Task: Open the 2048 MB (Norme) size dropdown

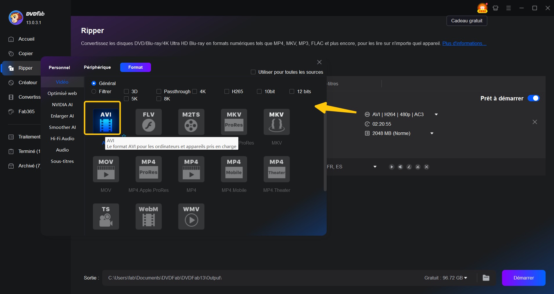Action: pos(432,134)
